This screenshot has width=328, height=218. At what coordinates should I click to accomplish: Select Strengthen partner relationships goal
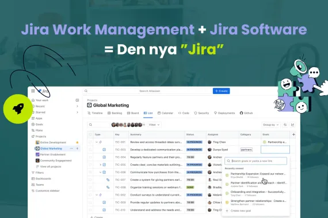(255, 203)
